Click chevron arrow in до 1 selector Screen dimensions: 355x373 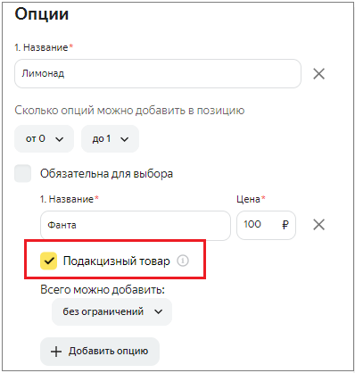(x=125, y=139)
